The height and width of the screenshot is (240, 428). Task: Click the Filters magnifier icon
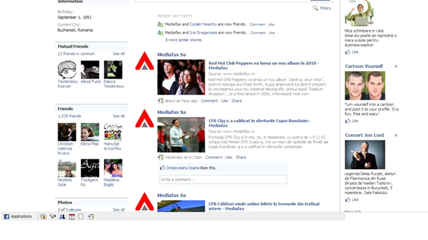click(x=315, y=8)
